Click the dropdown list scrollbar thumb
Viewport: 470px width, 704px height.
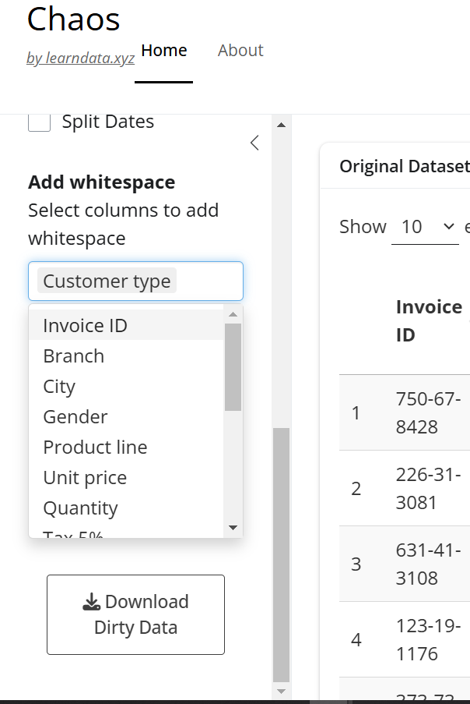coord(233,367)
